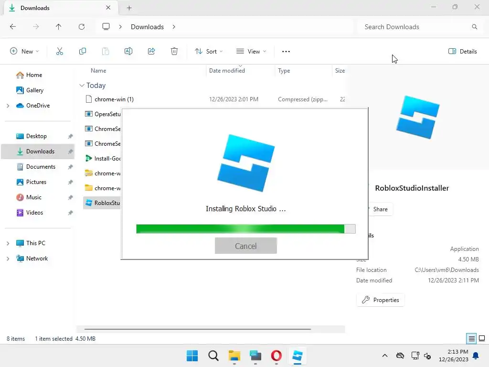The image size is (489, 367).
Task: Click the terminal app icon on taskbar
Action: click(x=255, y=356)
